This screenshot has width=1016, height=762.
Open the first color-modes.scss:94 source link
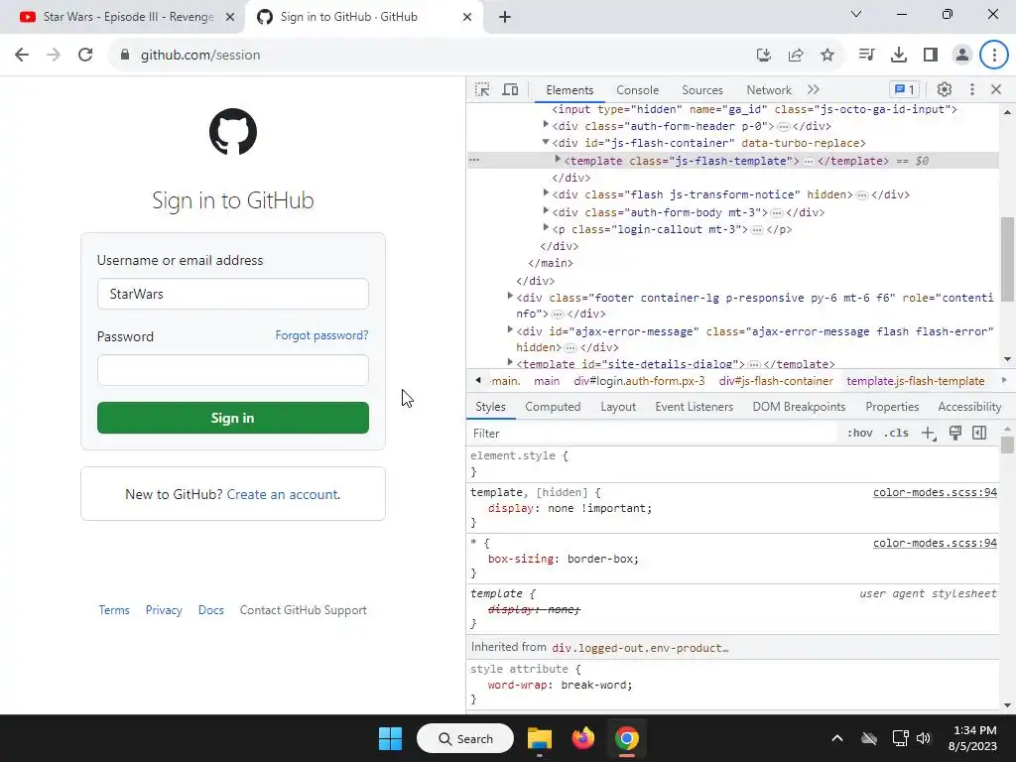click(935, 492)
